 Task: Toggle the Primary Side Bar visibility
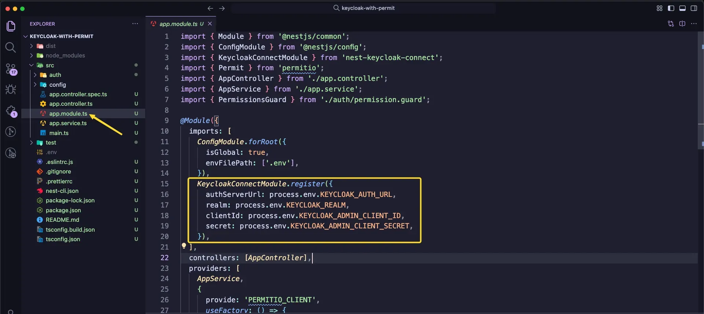(x=671, y=8)
